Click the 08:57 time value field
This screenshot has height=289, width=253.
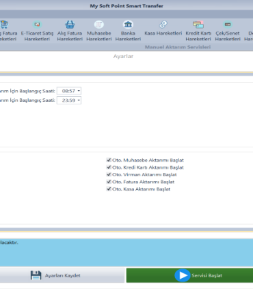(x=69, y=91)
